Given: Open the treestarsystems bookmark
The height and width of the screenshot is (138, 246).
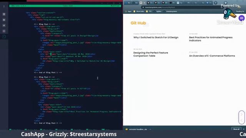Looking at the screenshot, I should coord(170,11).
